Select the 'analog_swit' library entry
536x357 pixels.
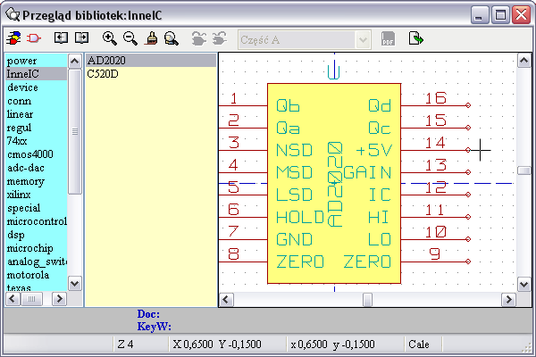[x=37, y=262]
